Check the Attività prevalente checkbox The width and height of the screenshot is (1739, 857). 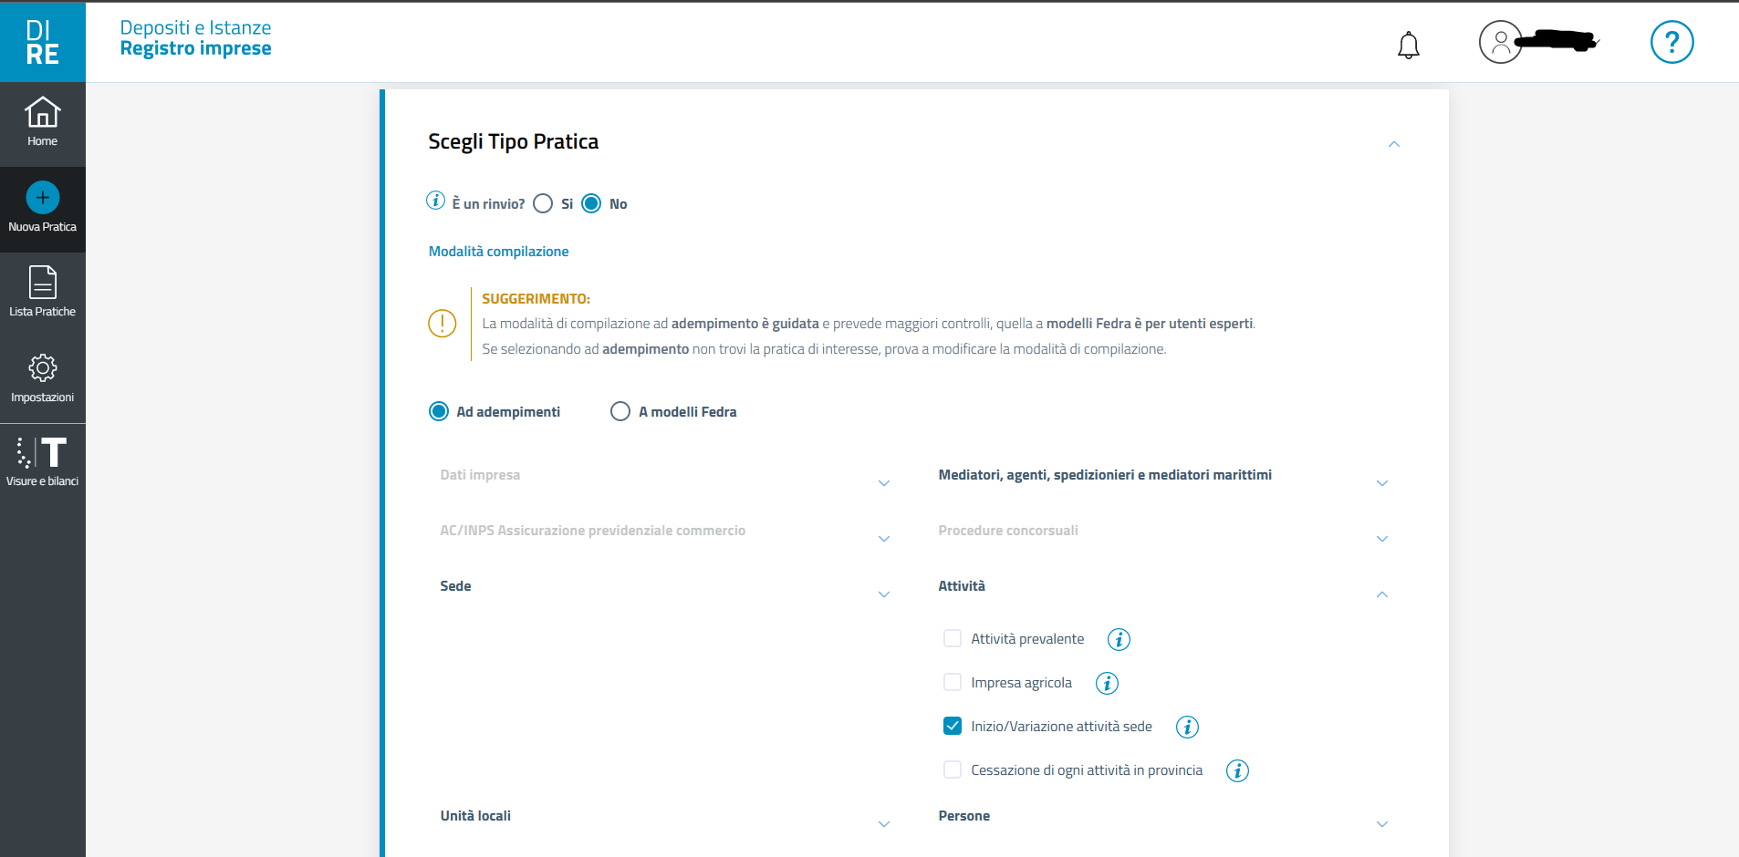coord(953,639)
